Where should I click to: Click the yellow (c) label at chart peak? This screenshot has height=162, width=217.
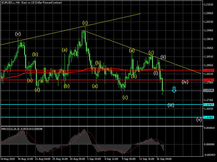pos(85,23)
